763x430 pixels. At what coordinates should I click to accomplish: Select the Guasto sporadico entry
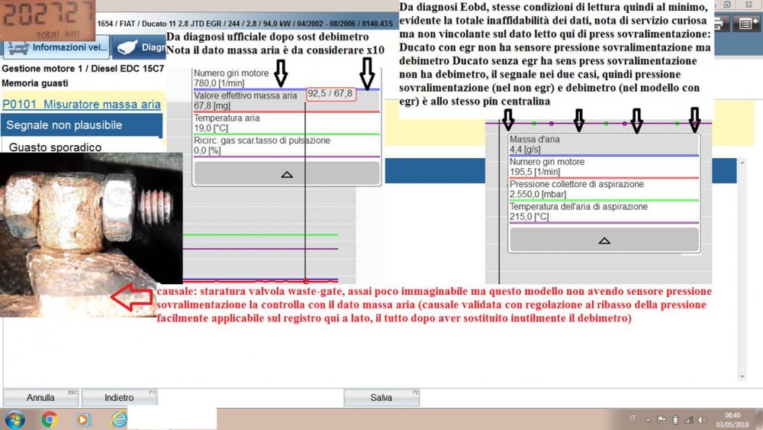[55, 147]
